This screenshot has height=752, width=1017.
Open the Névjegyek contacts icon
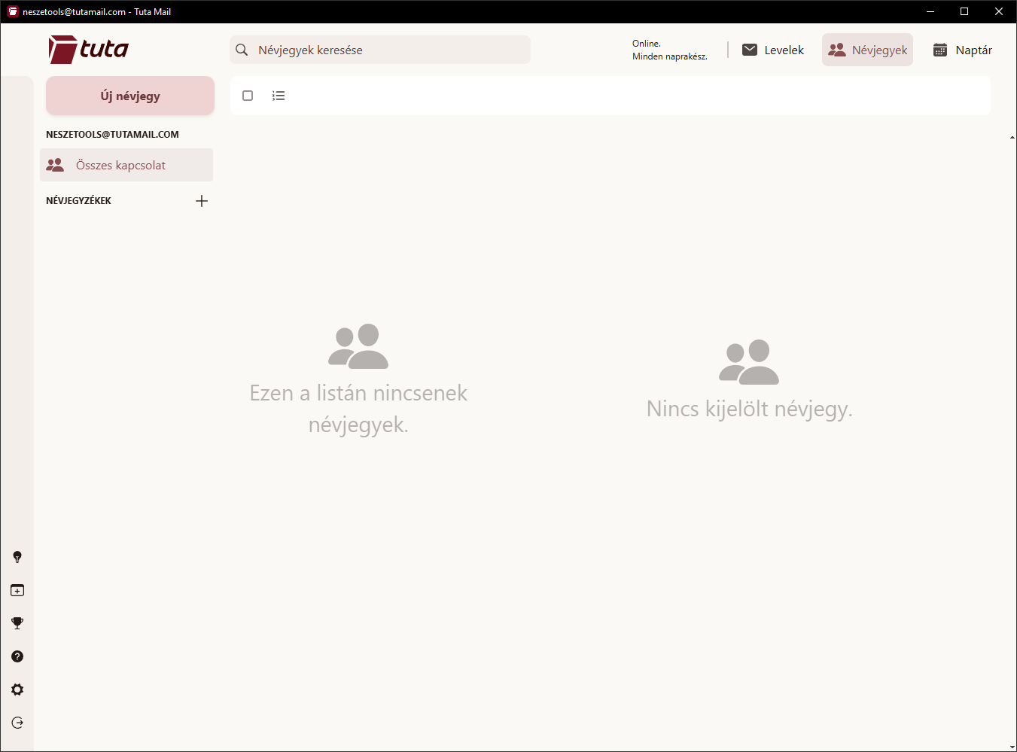836,49
